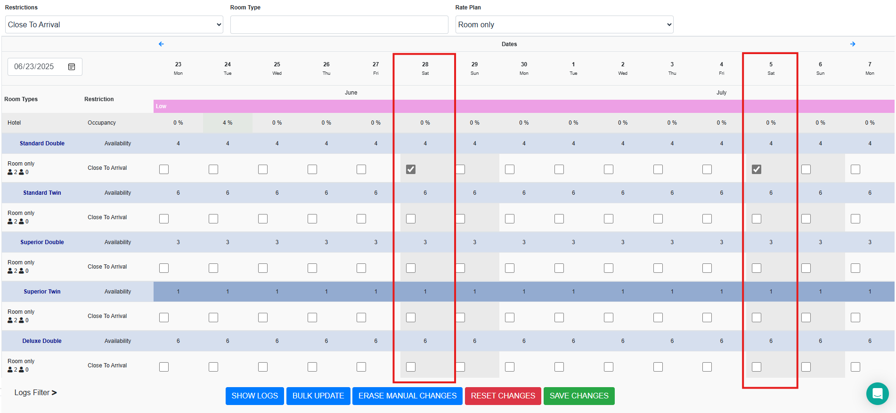Click the Save Changes button
The width and height of the screenshot is (896, 413).
579,396
